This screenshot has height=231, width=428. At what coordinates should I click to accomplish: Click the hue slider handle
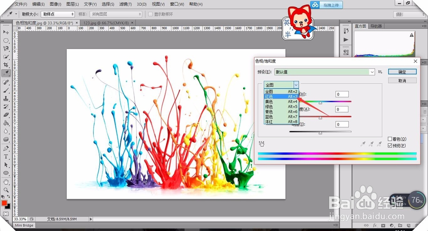click(x=321, y=103)
